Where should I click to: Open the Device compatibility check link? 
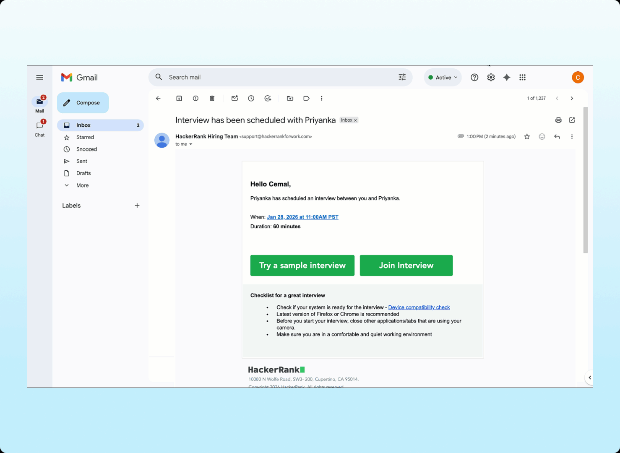(419, 307)
